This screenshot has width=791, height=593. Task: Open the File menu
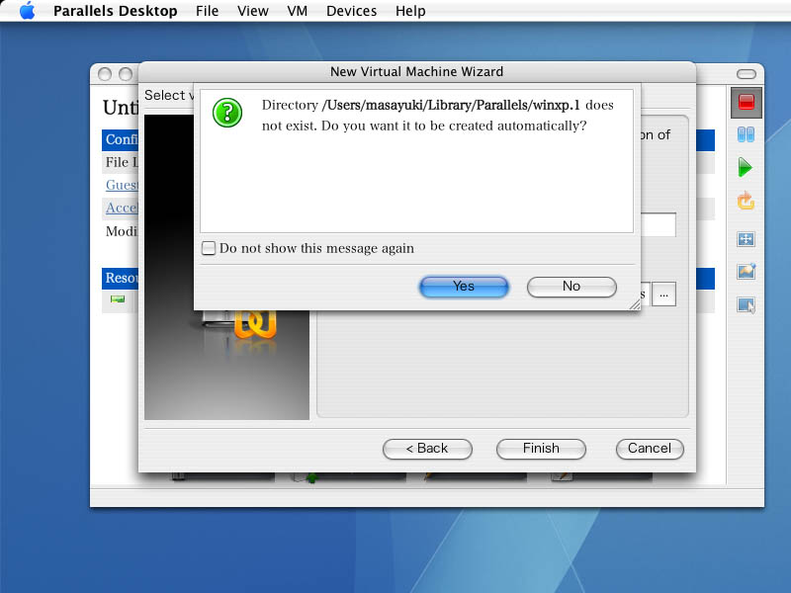coord(208,11)
